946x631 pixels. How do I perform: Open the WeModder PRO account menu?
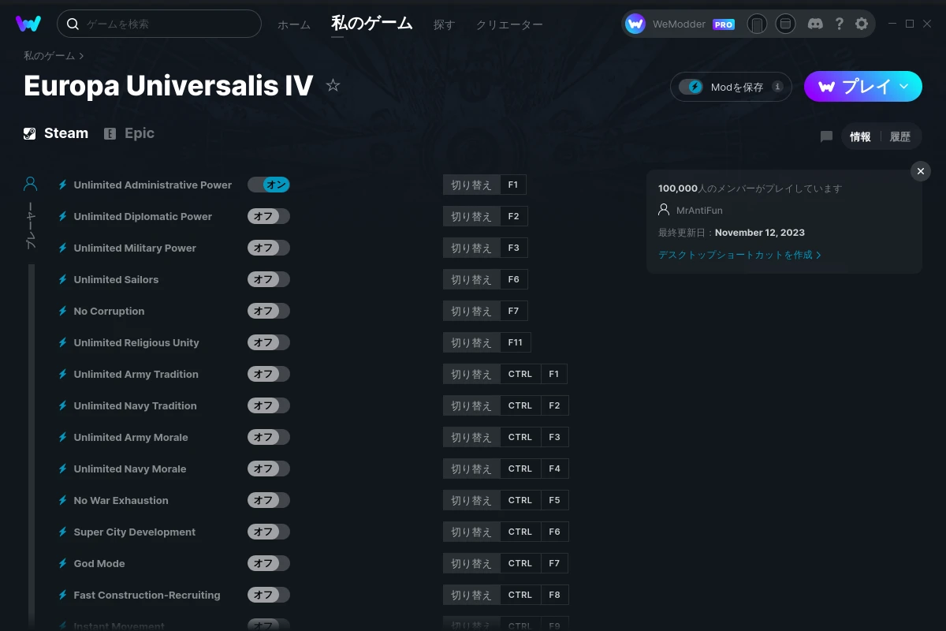[680, 24]
